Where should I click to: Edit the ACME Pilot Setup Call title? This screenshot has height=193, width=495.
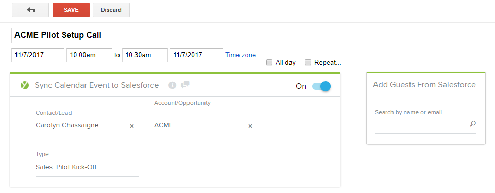click(130, 35)
